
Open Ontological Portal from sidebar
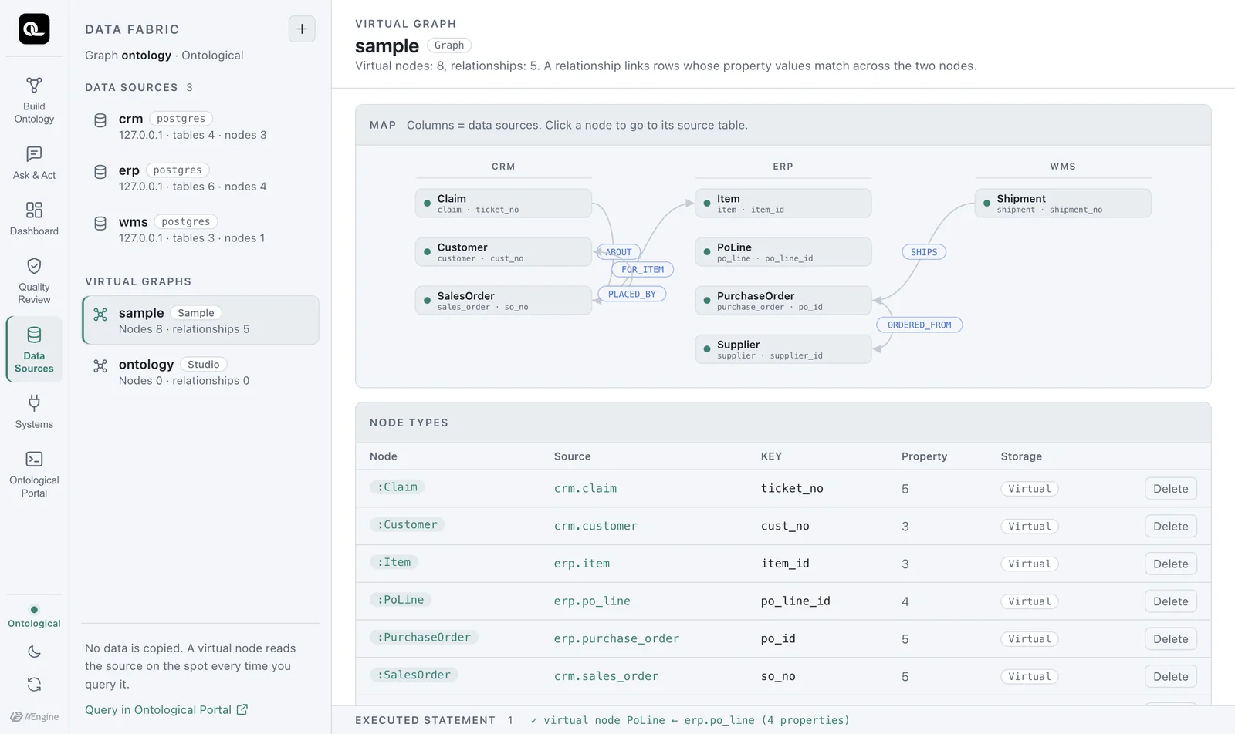pos(34,475)
